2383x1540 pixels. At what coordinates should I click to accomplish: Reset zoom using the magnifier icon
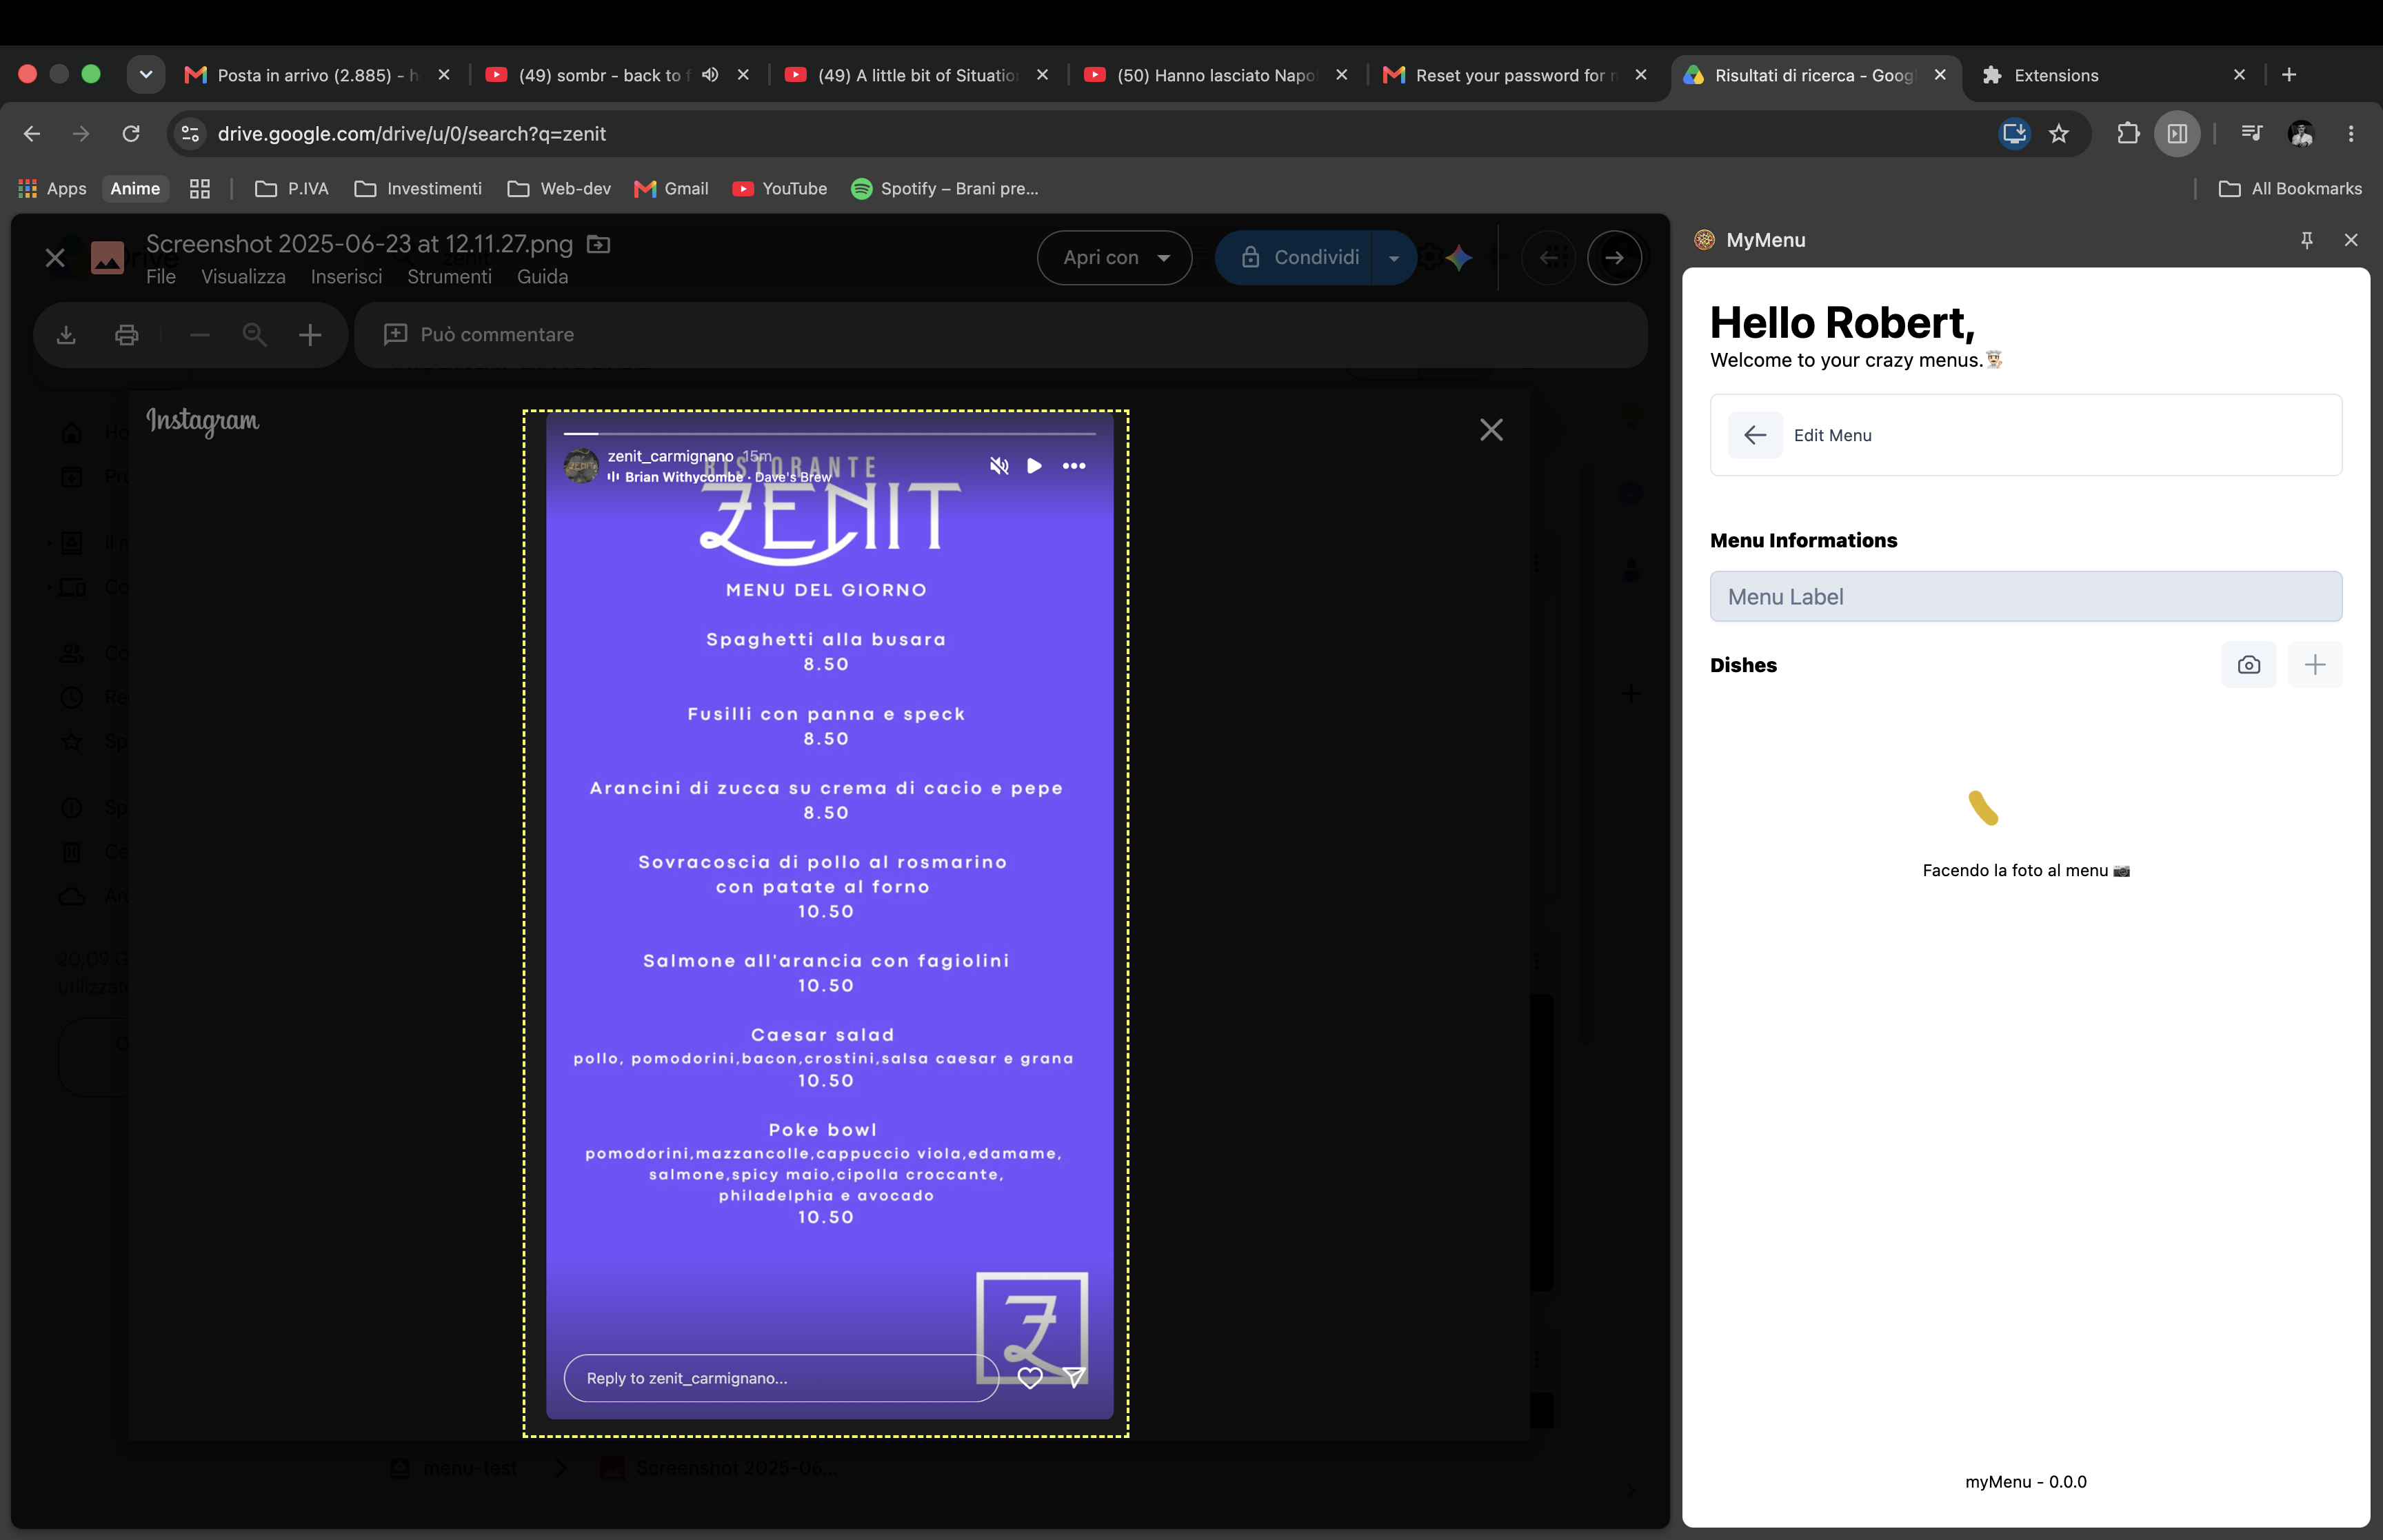point(255,335)
